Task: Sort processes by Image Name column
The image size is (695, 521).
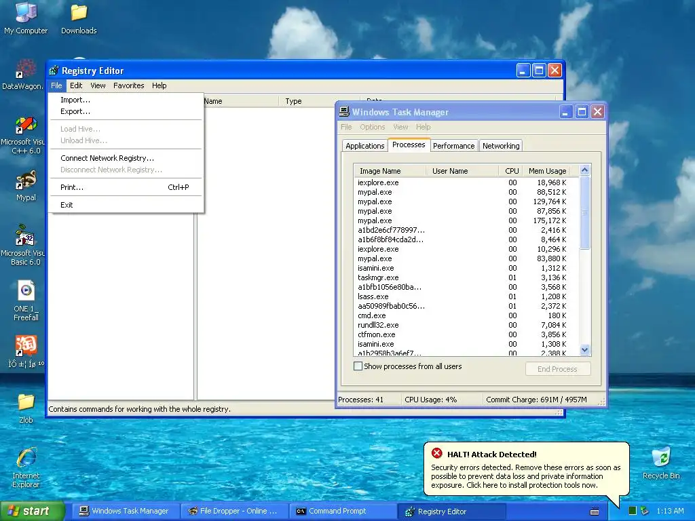Action: point(390,170)
